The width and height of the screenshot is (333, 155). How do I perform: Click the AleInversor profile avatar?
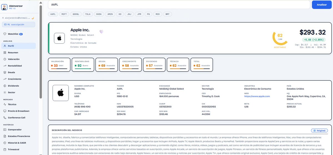tap(4, 7)
